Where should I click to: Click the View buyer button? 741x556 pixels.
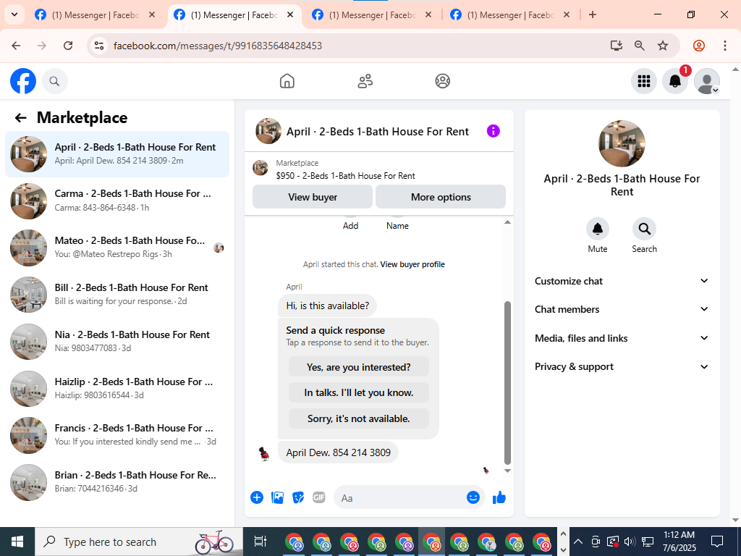[313, 197]
